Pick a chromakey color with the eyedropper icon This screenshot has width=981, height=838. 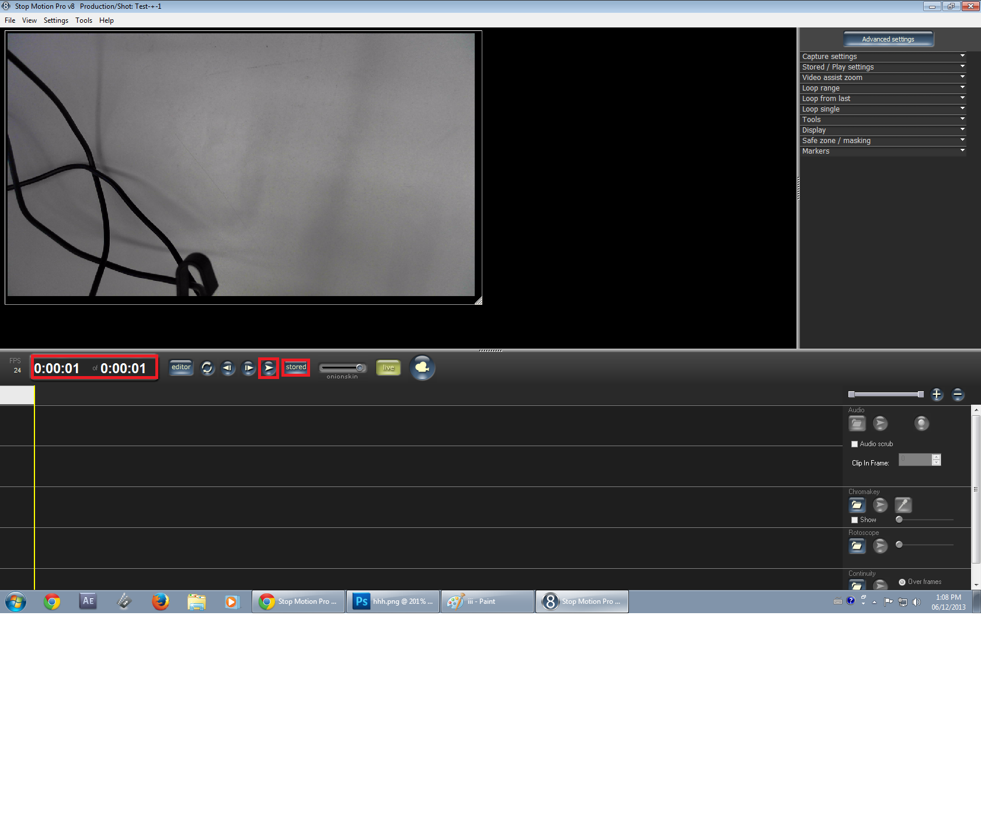tap(903, 505)
